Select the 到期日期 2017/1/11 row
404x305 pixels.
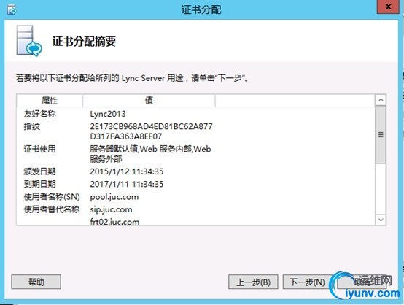[196, 184]
